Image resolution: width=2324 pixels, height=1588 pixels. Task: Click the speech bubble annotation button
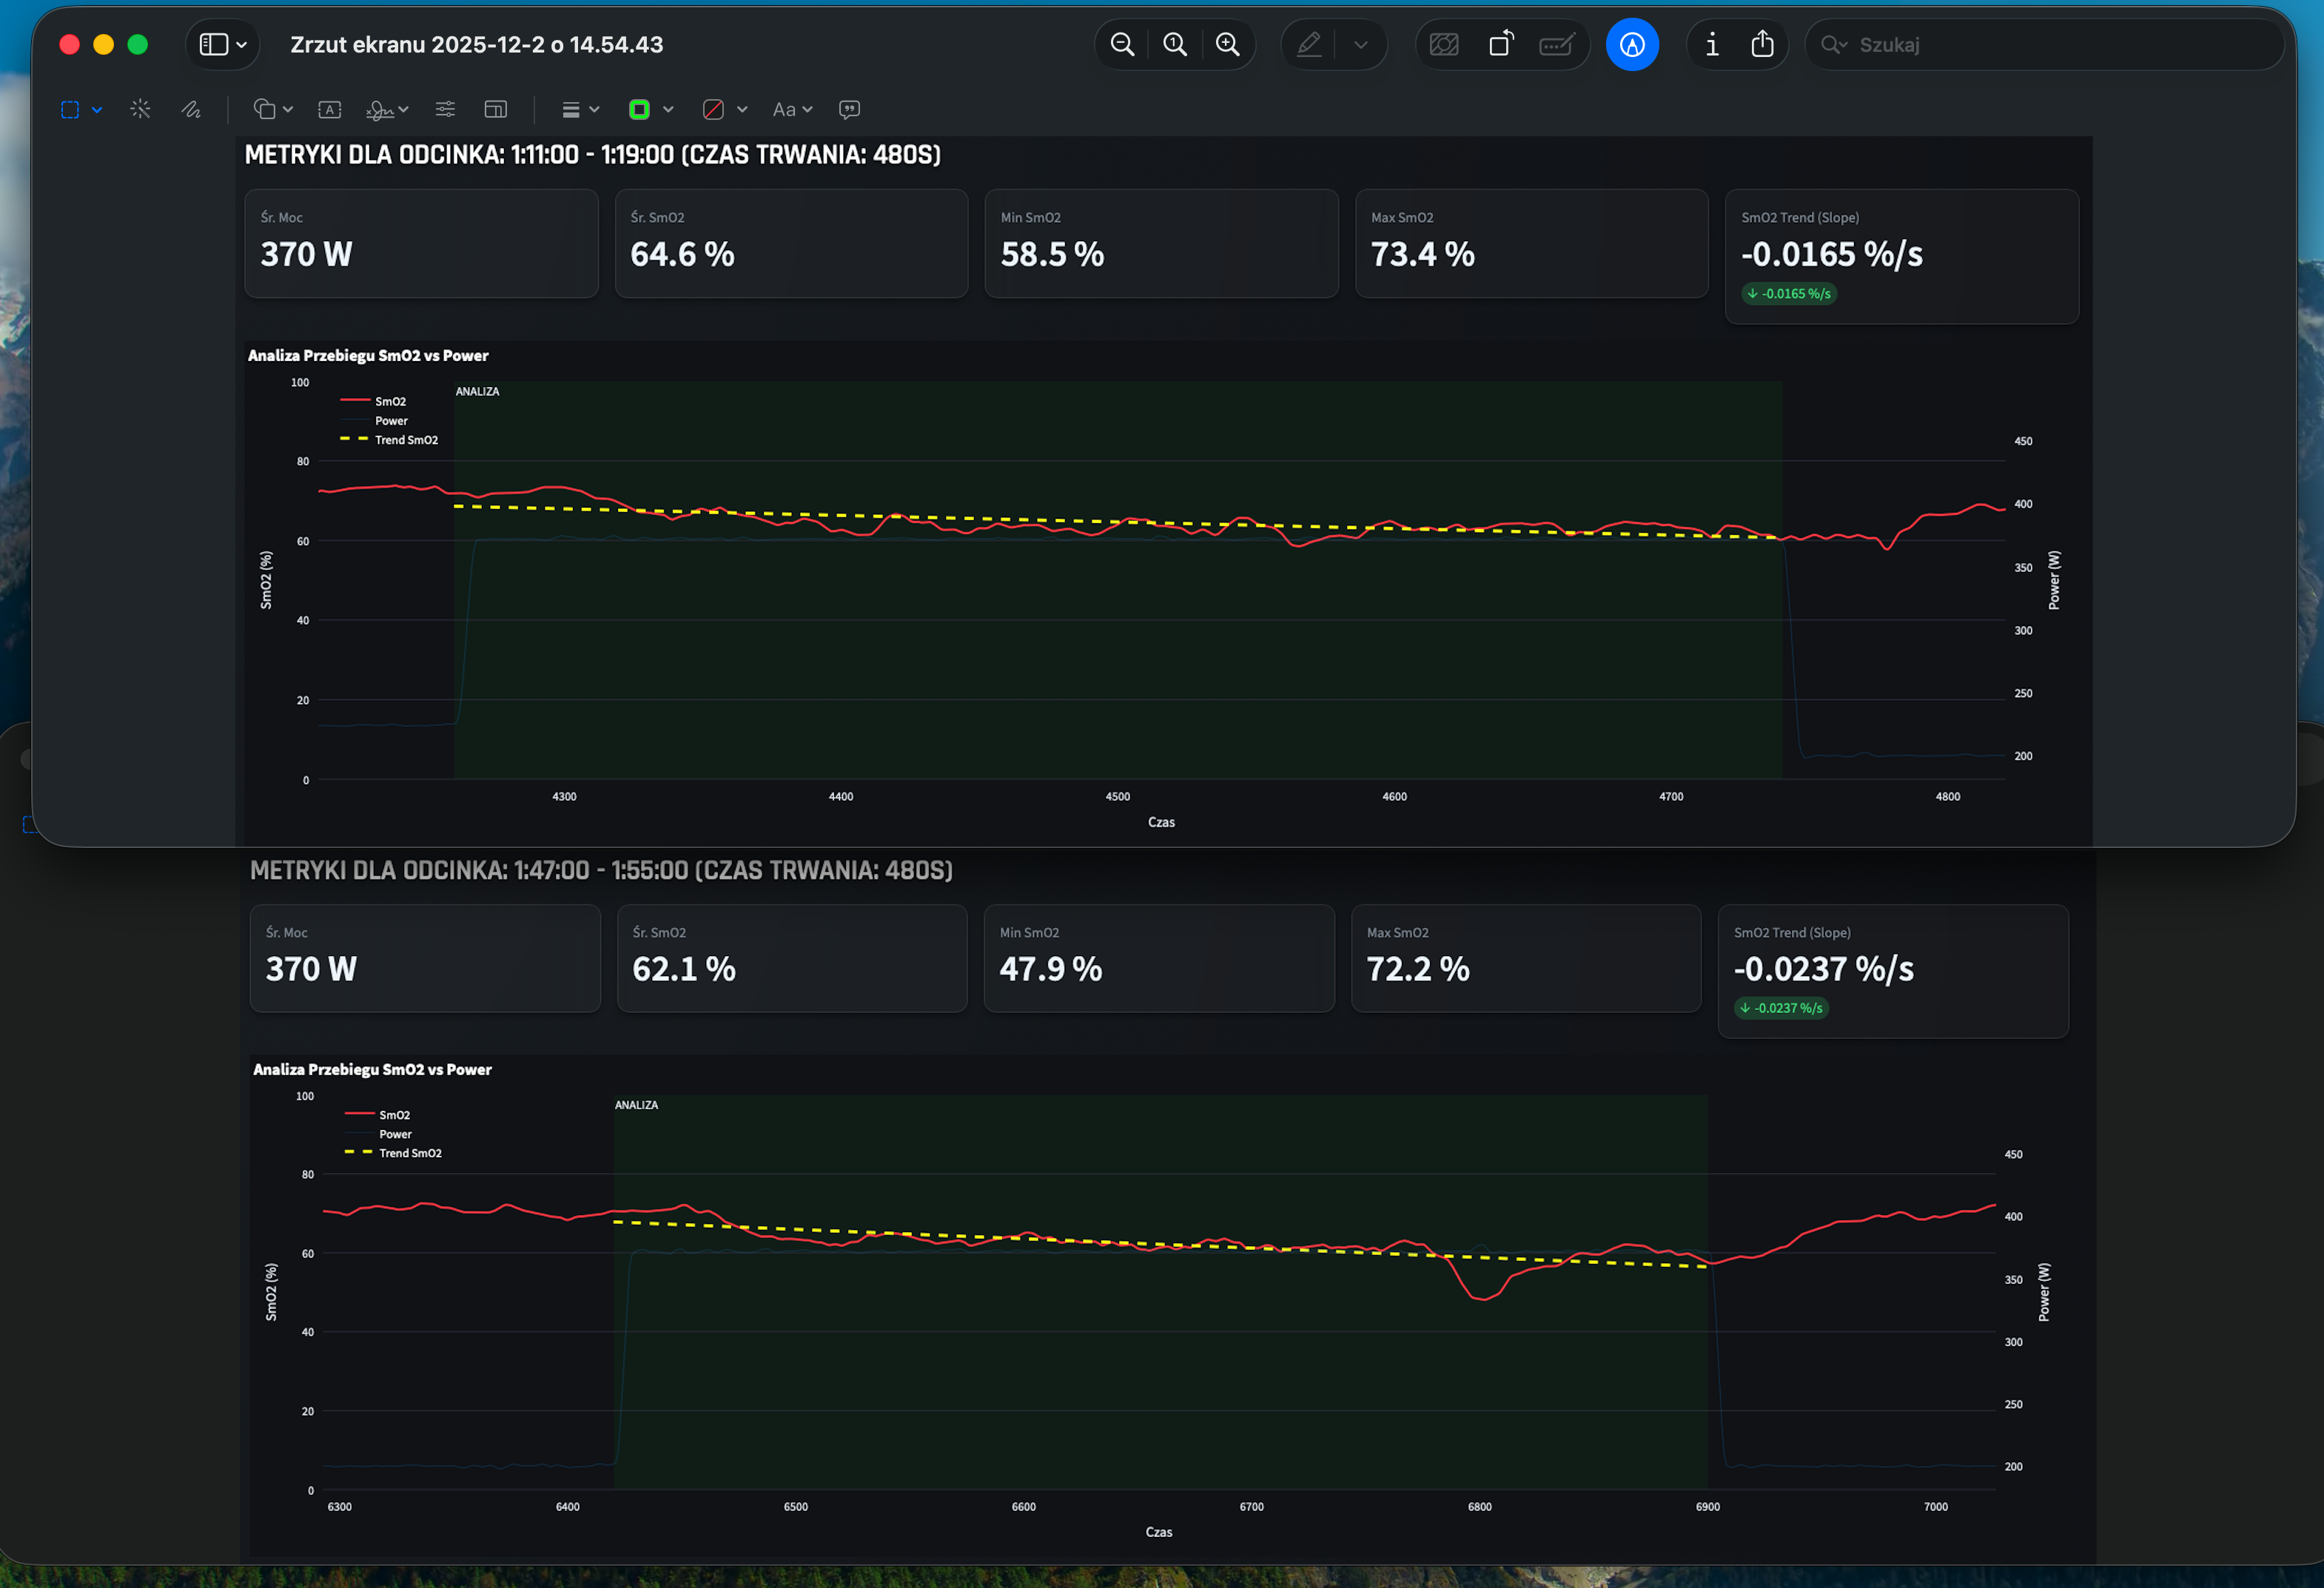click(849, 110)
